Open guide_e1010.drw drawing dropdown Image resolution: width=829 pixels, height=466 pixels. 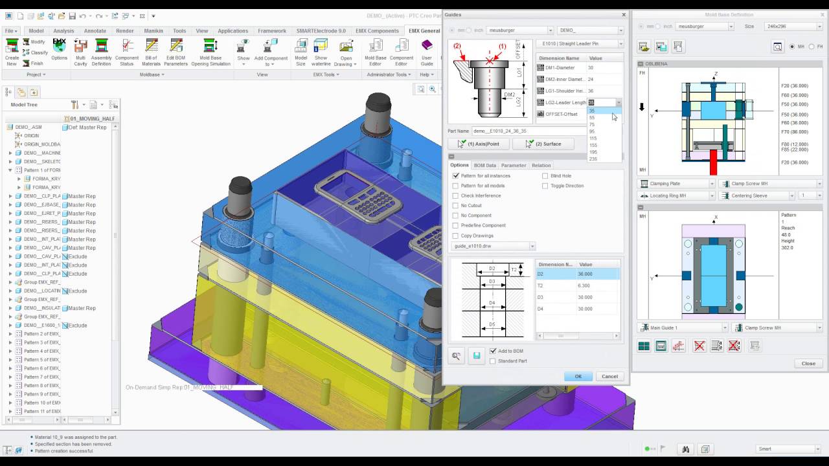(494, 246)
